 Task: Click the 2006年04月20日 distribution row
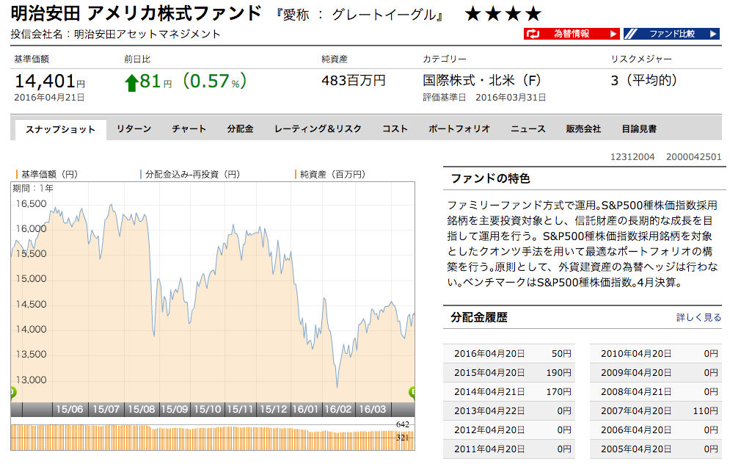(x=656, y=430)
